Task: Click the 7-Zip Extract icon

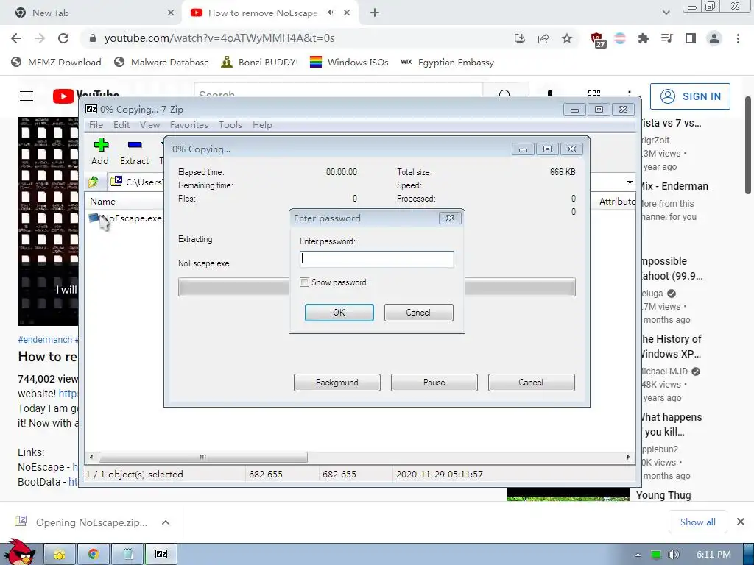Action: 135,145
